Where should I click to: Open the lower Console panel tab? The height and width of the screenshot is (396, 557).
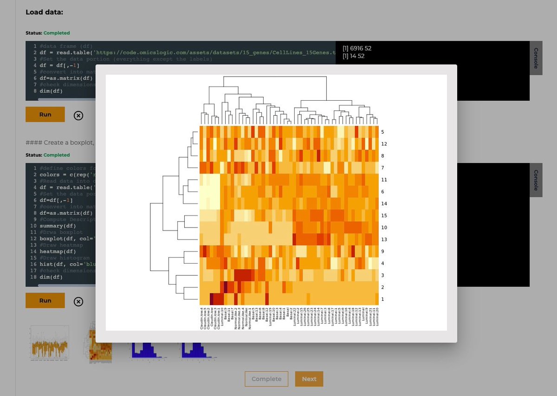click(536, 180)
